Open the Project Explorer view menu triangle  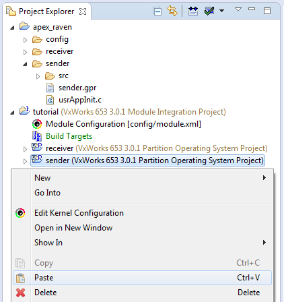(238, 9)
